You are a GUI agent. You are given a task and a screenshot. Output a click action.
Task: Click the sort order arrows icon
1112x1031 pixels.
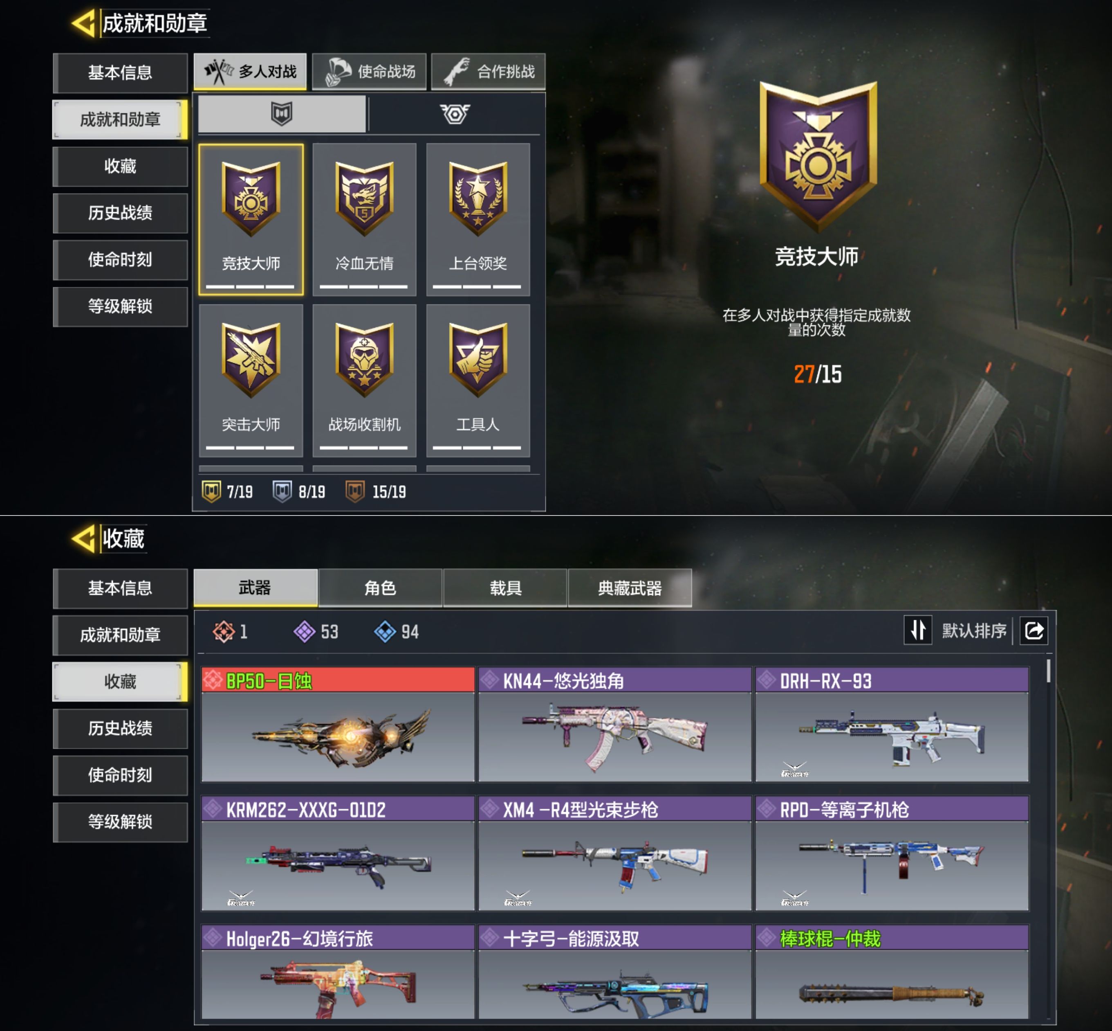pos(918,630)
